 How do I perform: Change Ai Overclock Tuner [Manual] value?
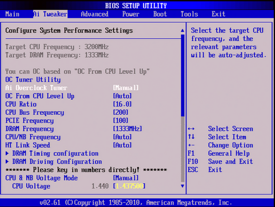click(126, 88)
